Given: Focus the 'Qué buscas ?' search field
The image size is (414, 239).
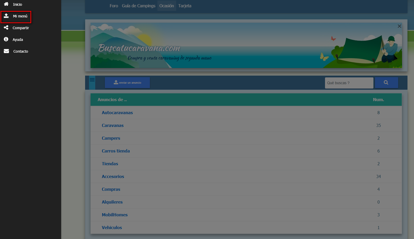Looking at the screenshot, I should (349, 83).
